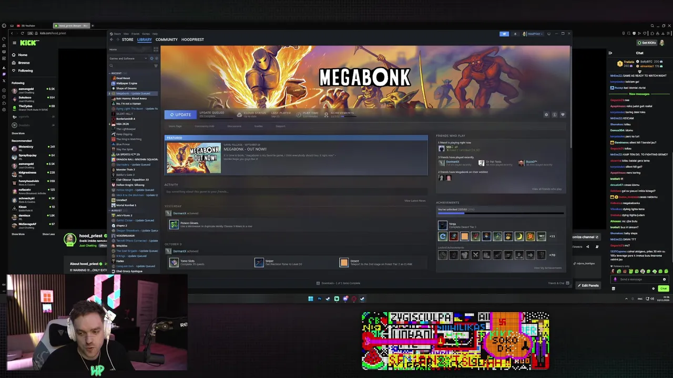Expand the Games and Software filter dropdown
Image resolution: width=673 pixels, height=378 pixels.
click(x=128, y=58)
